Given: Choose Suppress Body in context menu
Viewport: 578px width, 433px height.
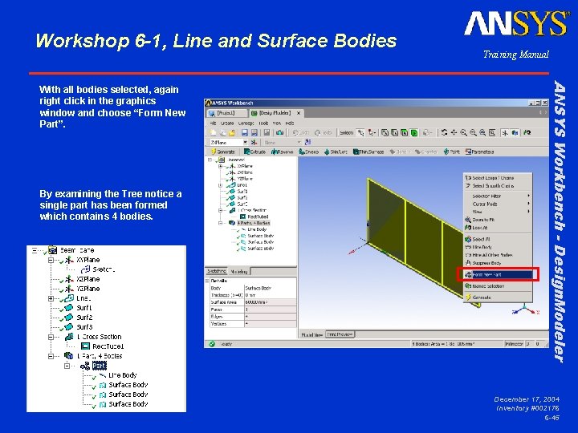Looking at the screenshot, I should tap(498, 263).
